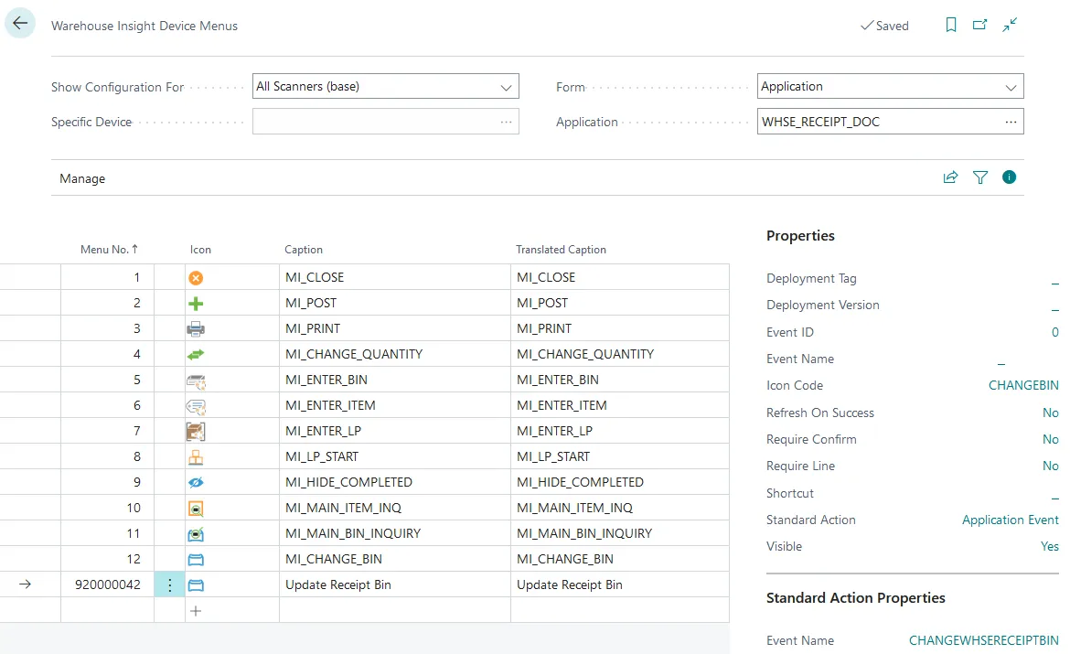Click the MI_CLOSE orange X icon

pyautogui.click(x=196, y=278)
